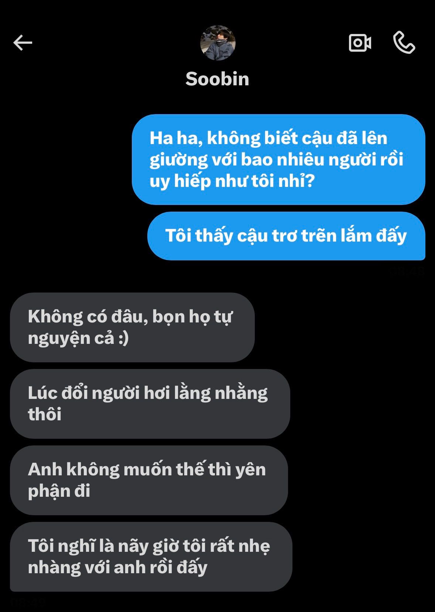Viewport: 435px width, 612px height.
Task: Start a video call with Soobin
Action: coord(360,43)
